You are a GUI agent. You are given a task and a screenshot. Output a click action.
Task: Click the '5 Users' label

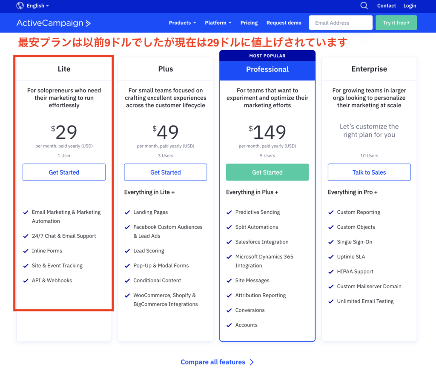[267, 156]
